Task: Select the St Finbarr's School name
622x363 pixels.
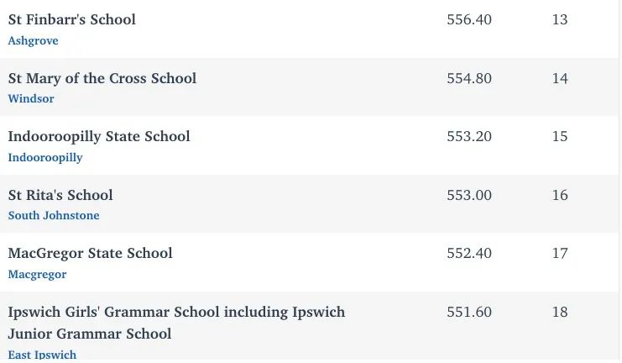Action: pyautogui.click(x=72, y=19)
